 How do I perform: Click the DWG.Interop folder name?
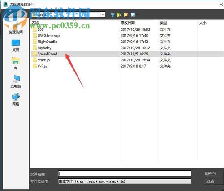(48, 36)
